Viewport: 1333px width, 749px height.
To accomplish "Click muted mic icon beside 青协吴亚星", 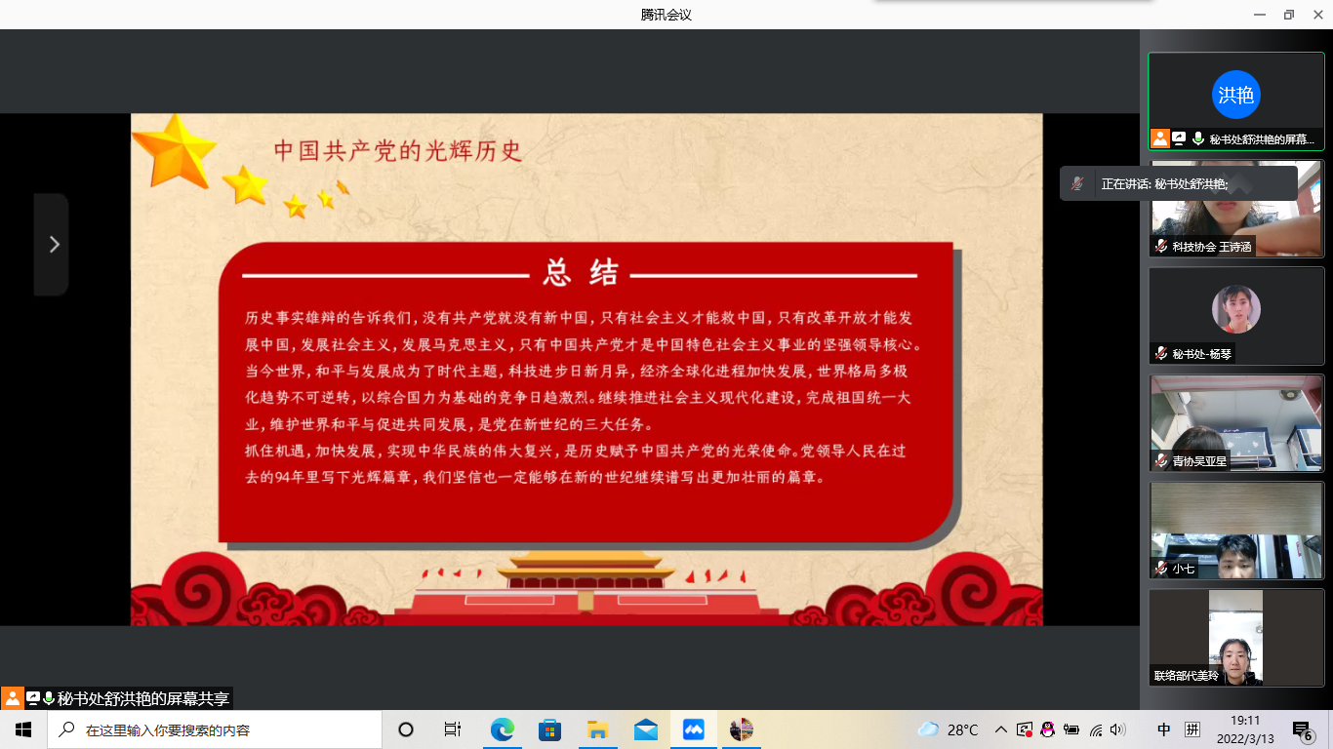I will [x=1161, y=460].
